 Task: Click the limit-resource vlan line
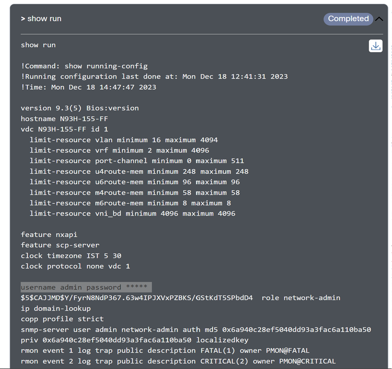(x=124, y=140)
